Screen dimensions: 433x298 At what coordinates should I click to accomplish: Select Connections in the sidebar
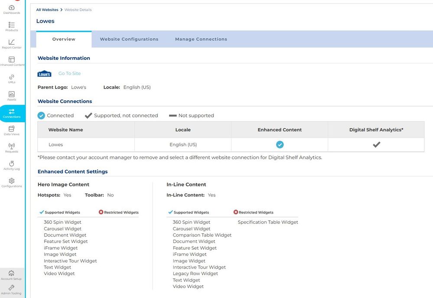click(12, 114)
